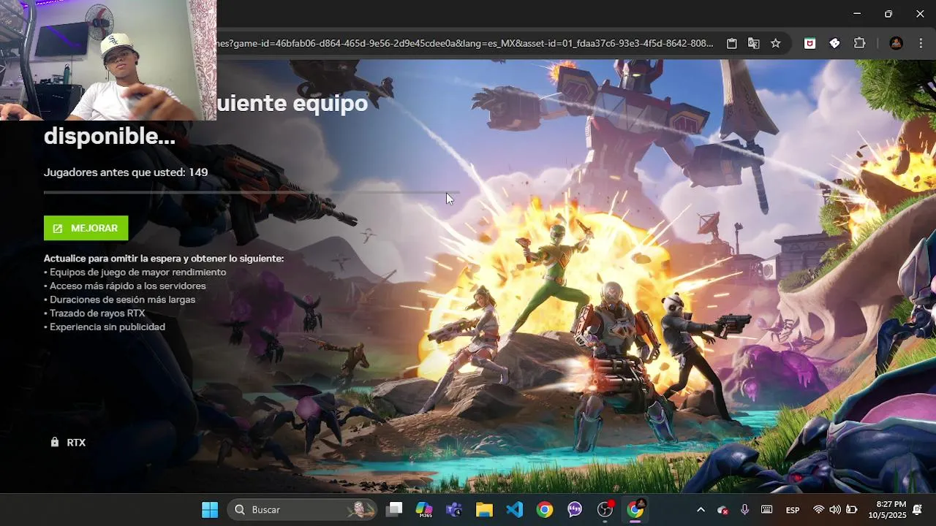This screenshot has width=936, height=526.
Task: Open the McAfee extension icon
Action: coord(810,43)
